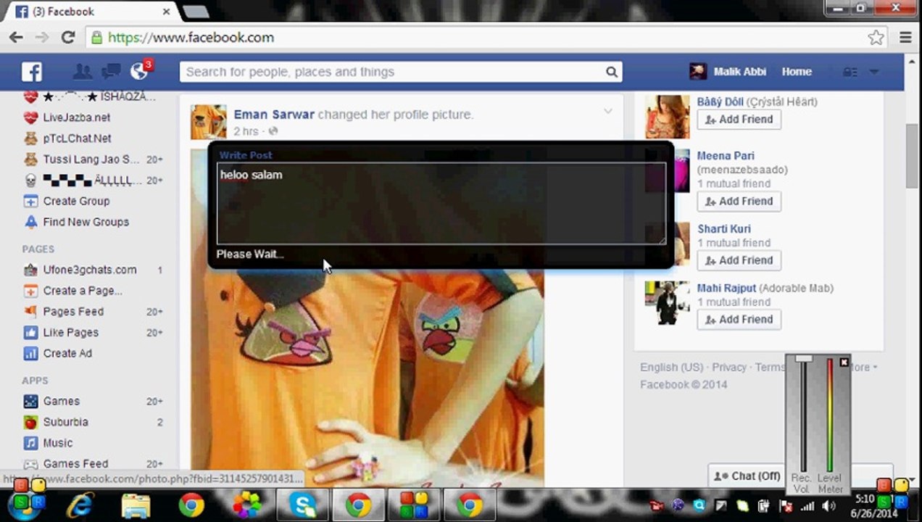The image size is (922, 522).
Task: Click the Create Ad chart icon
Action: click(30, 353)
